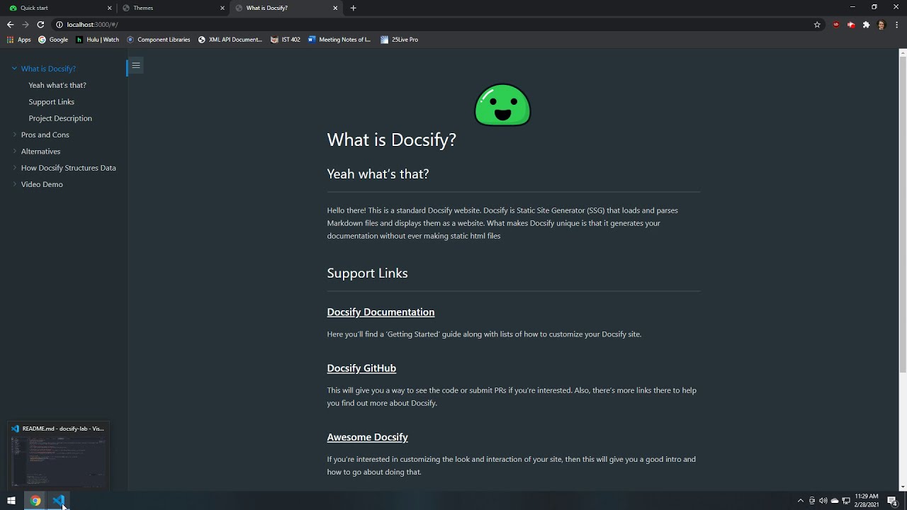Screen dimensions: 907x510
Task: Collapse the What is Docsify? sidebar section
Action: pyautogui.click(x=14, y=69)
